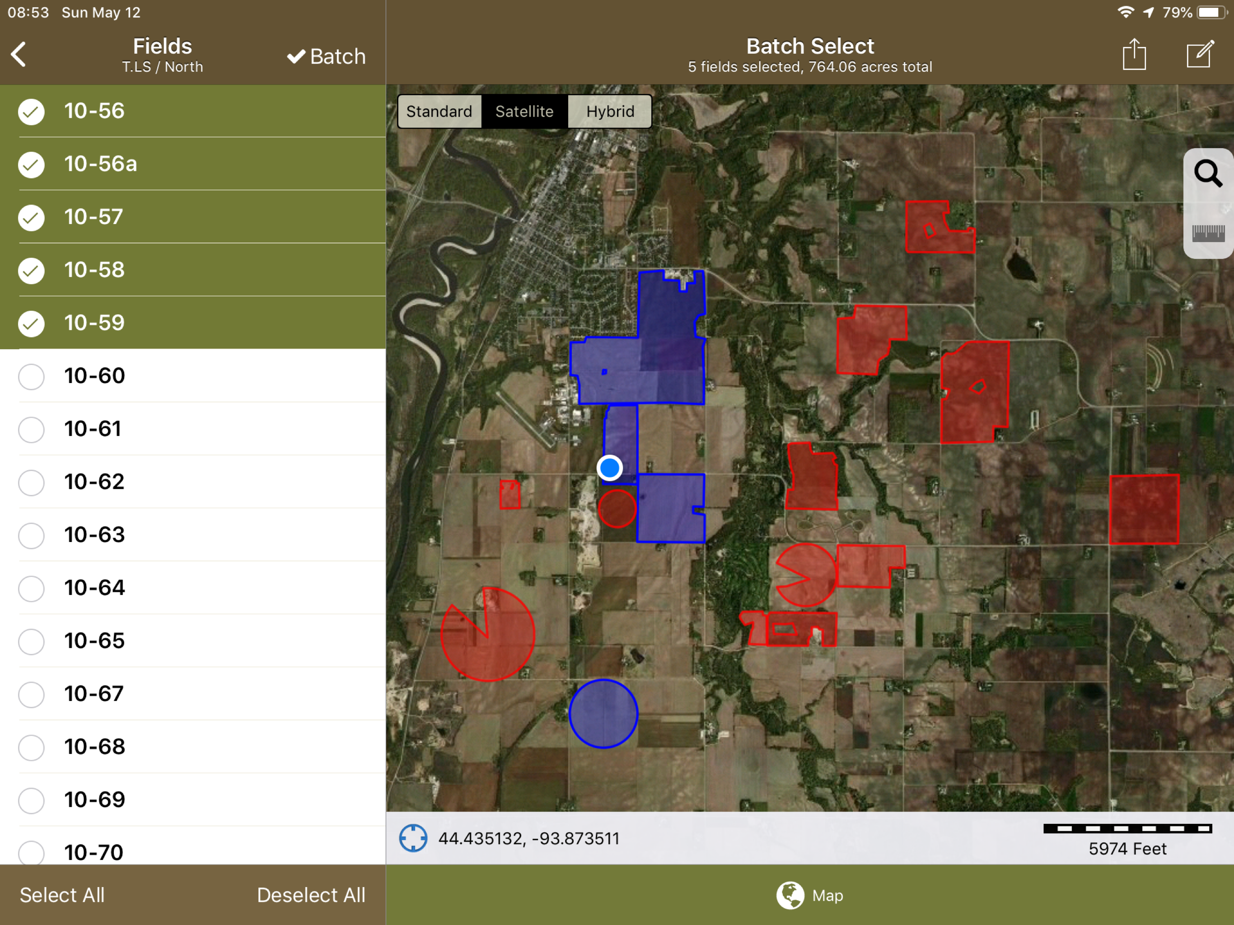Viewport: 1234px width, 925px height.
Task: Tap the back arrow in Fields header
Action: (19, 55)
